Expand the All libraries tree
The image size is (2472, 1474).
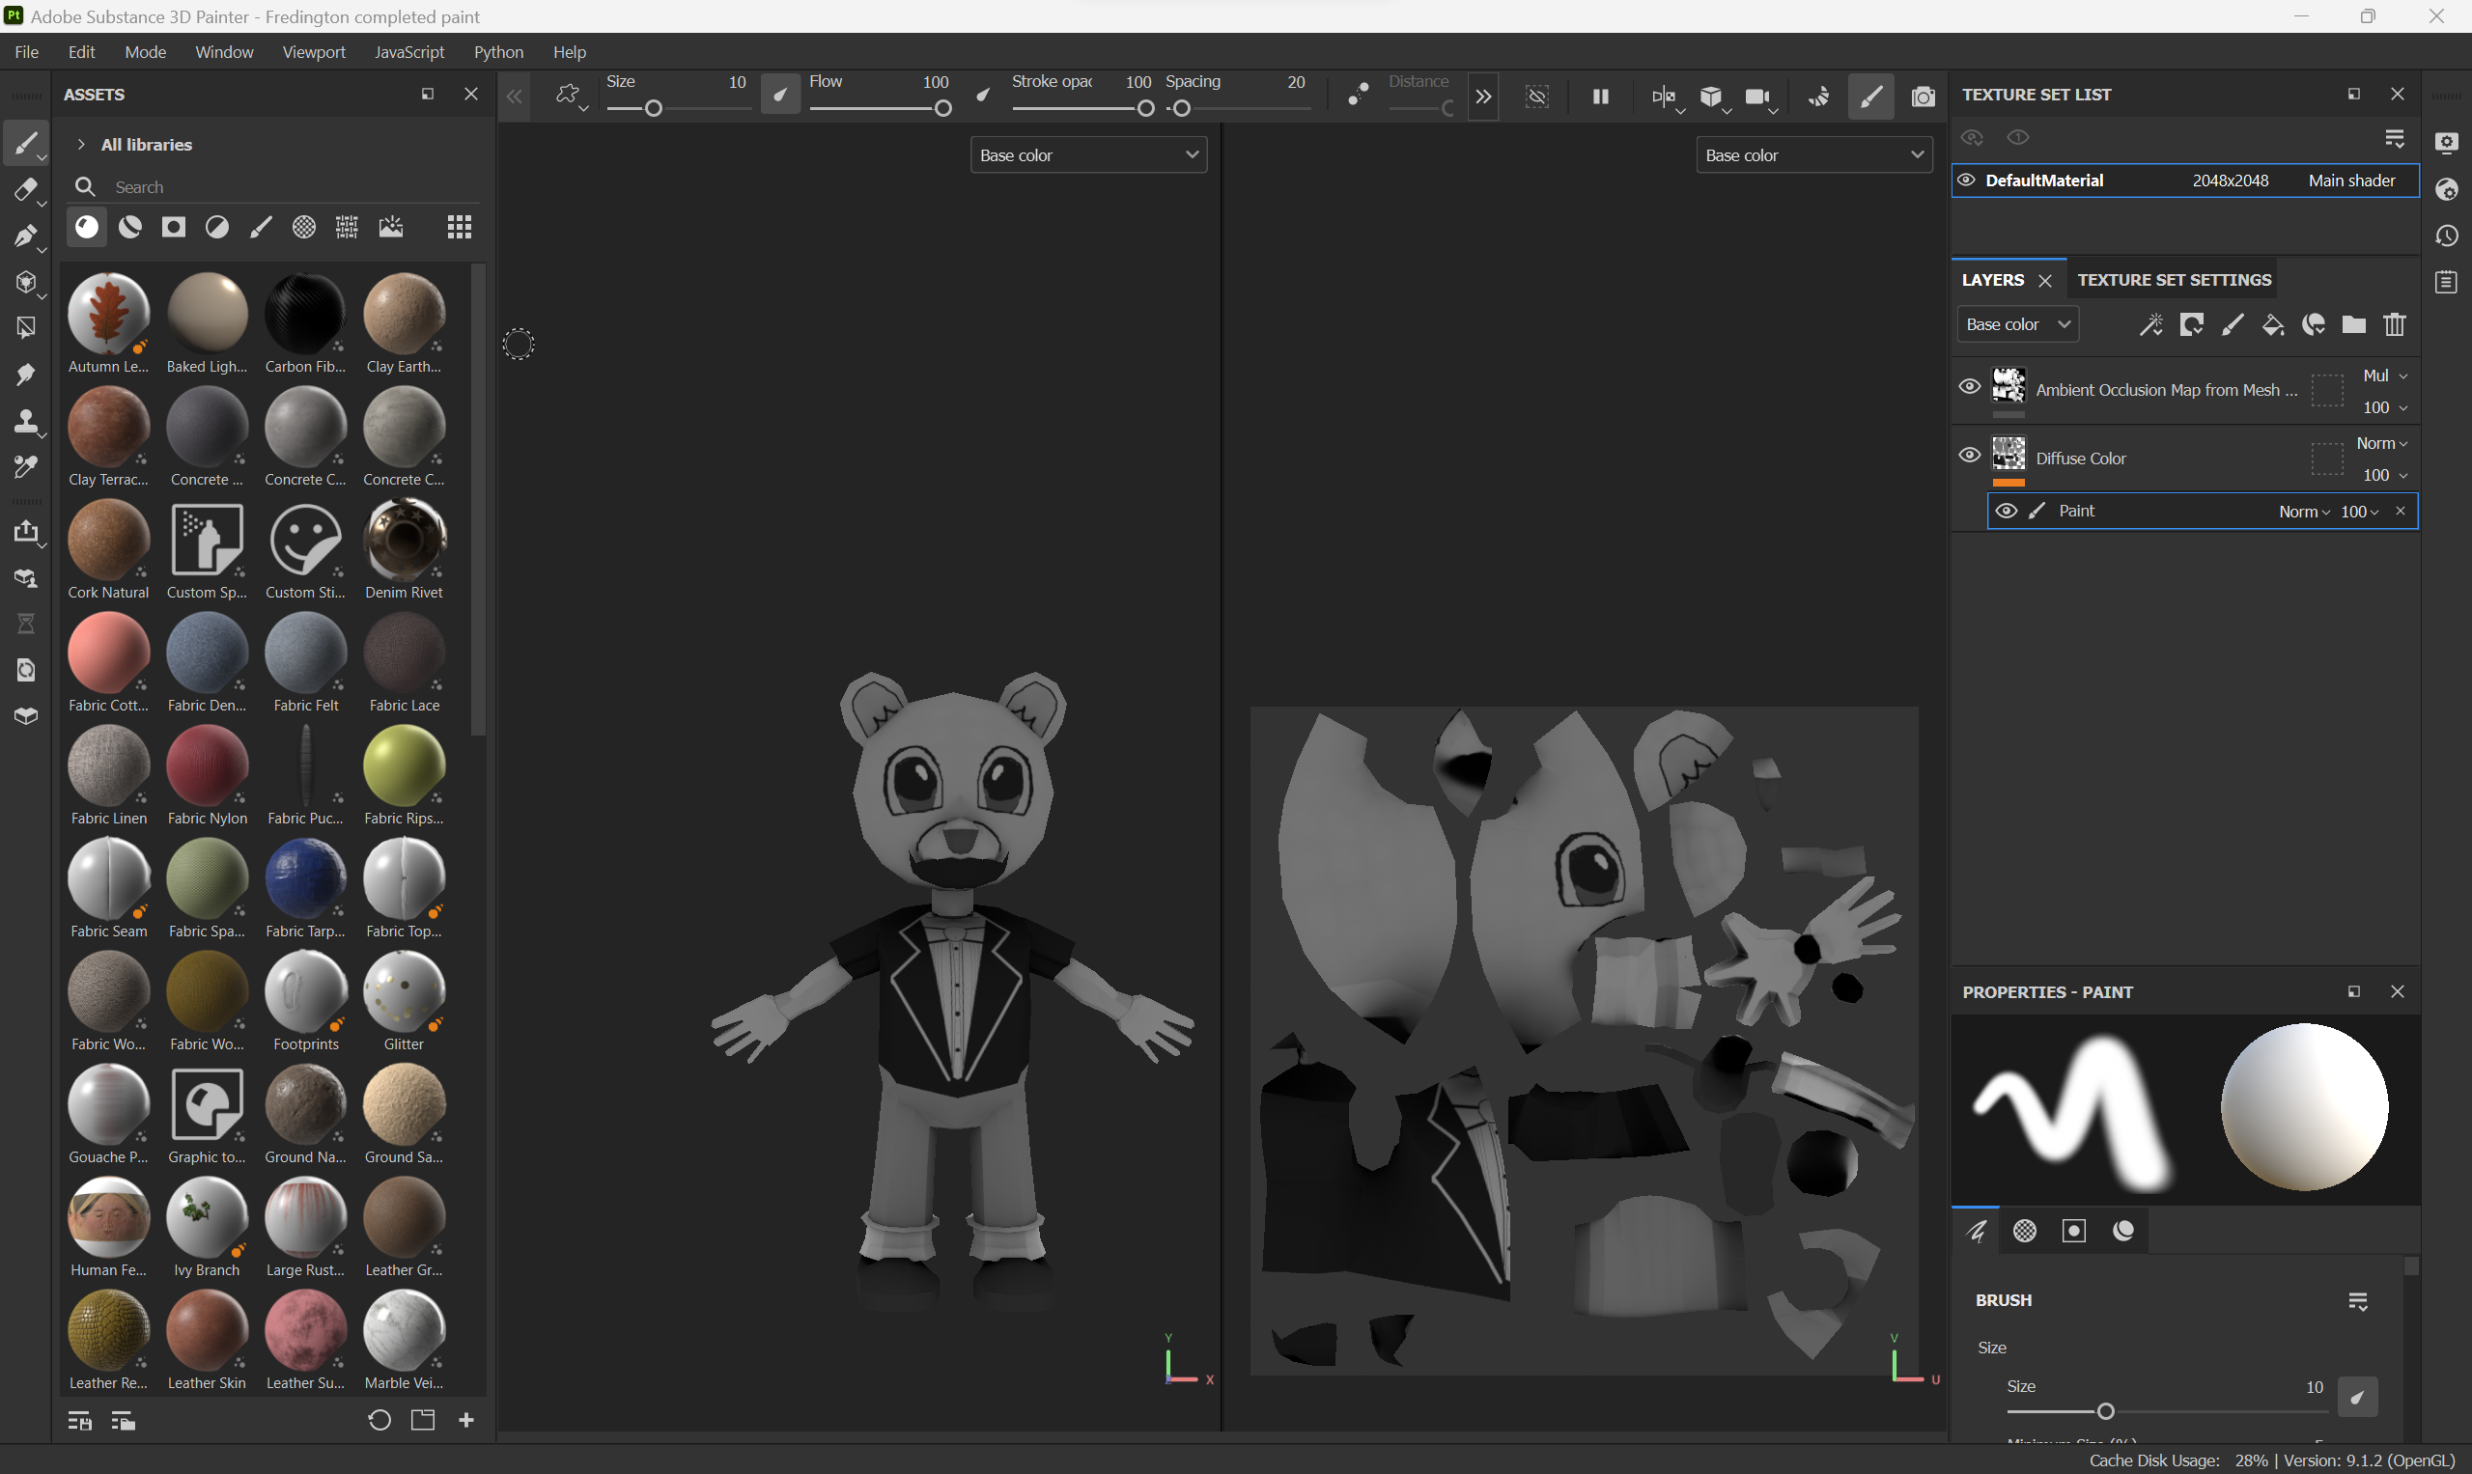pos(81,144)
